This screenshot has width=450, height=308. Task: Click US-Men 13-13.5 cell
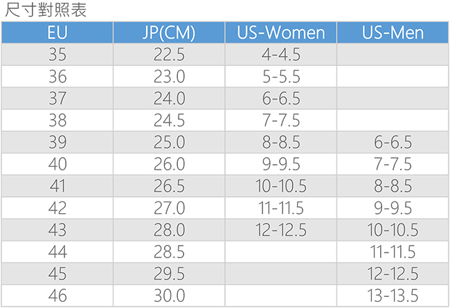(x=393, y=296)
